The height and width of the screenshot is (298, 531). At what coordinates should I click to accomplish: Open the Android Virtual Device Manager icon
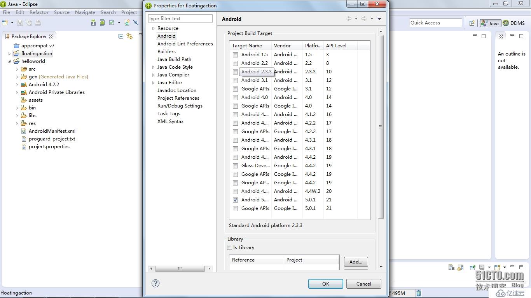(102, 23)
